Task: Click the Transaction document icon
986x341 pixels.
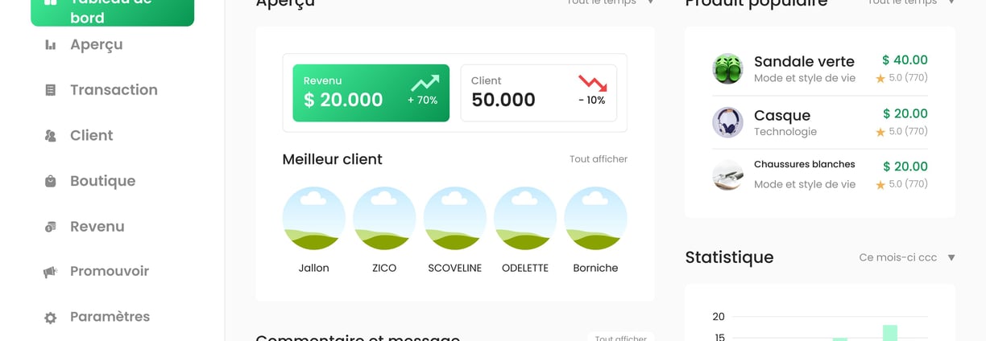Action: tap(51, 90)
